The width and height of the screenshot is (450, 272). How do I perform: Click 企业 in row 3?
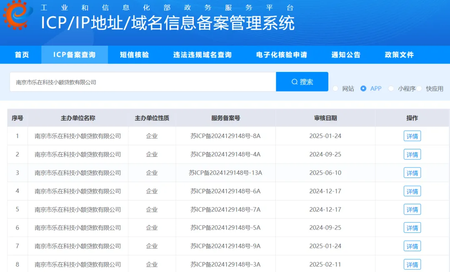coord(152,173)
